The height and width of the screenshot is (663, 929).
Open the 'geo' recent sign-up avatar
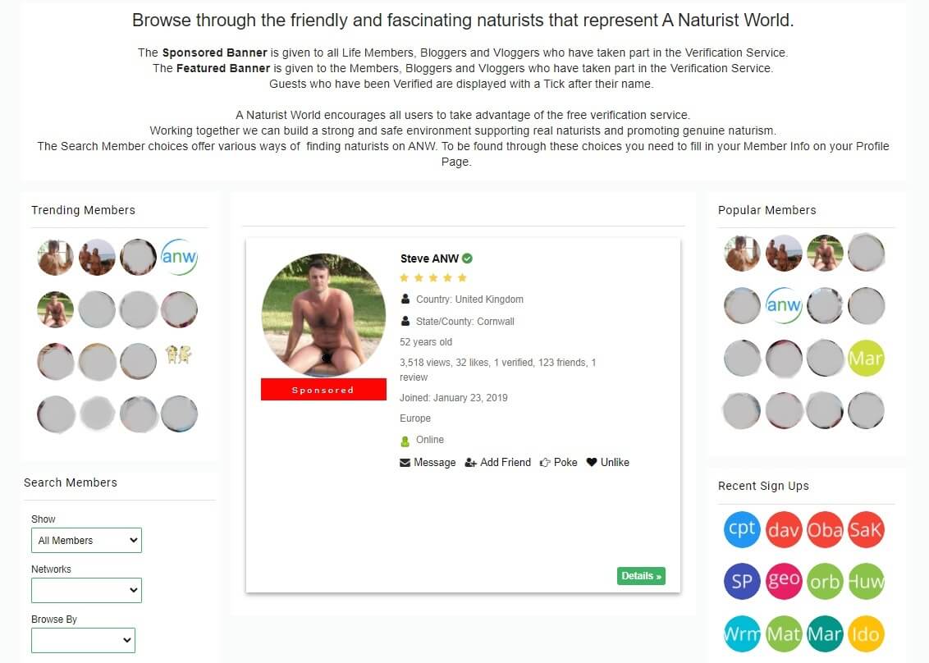[783, 581]
